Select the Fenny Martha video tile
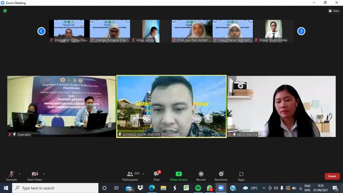 (281, 106)
